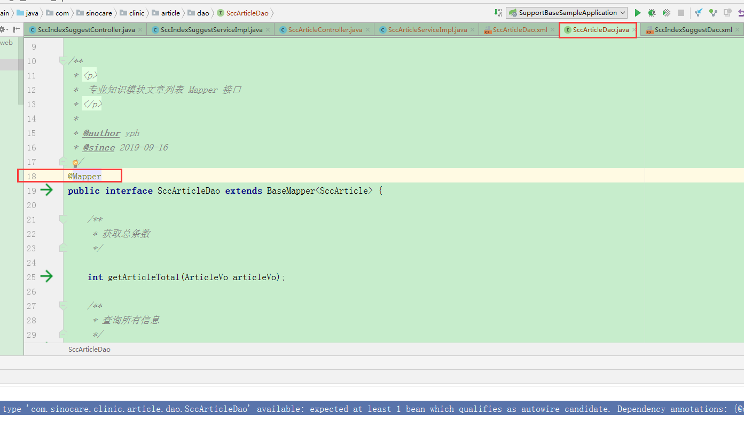Click the gutter arrow beside getArticleTotal
This screenshot has height=421, width=744.
point(47,276)
